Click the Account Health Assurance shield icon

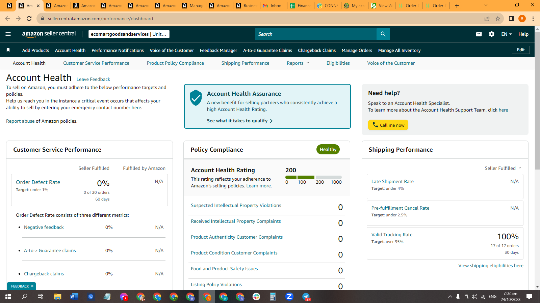[x=196, y=98]
